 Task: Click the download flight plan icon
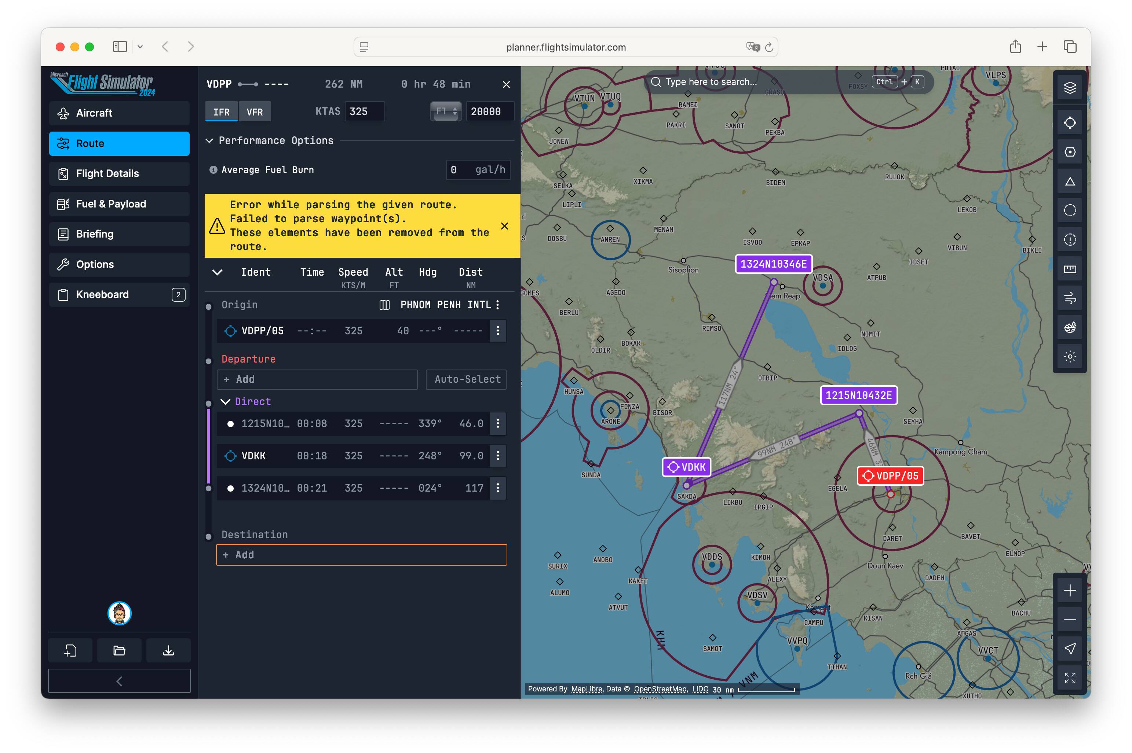coord(168,651)
